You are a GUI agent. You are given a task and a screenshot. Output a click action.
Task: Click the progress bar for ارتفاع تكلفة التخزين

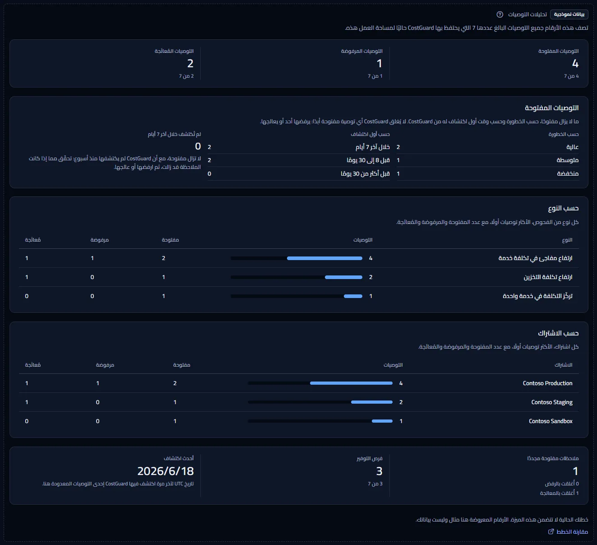tap(296, 277)
